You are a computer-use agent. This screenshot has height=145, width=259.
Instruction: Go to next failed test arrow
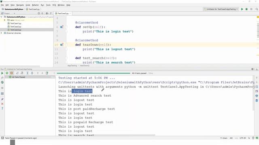click(42, 73)
